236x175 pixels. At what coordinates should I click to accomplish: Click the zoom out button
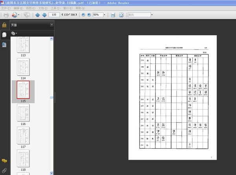(83, 15)
